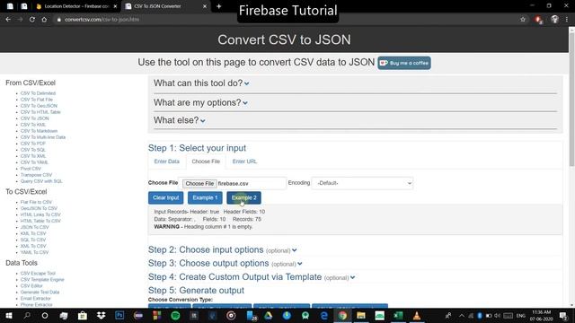This screenshot has width=575, height=323.
Task: Open the Pivot CSV link
Action: coord(31,169)
